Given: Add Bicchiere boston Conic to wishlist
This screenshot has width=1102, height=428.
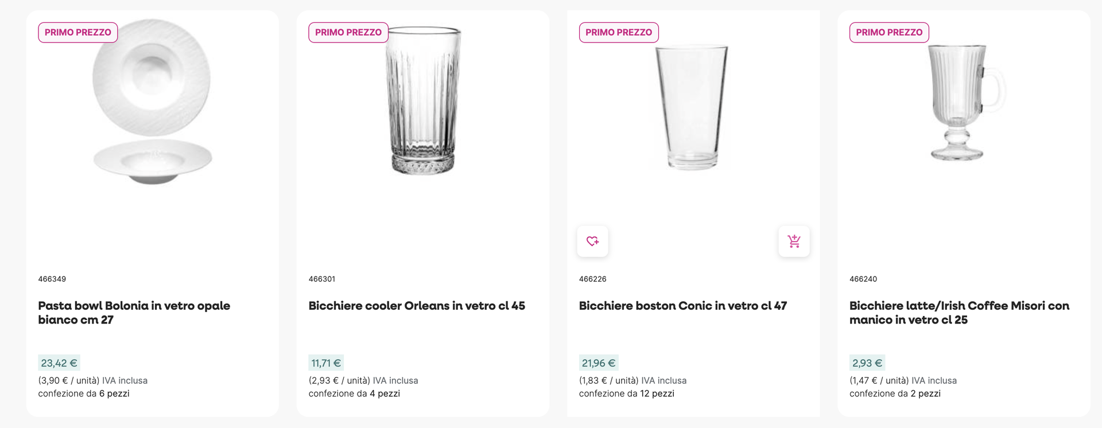Looking at the screenshot, I should click(592, 242).
